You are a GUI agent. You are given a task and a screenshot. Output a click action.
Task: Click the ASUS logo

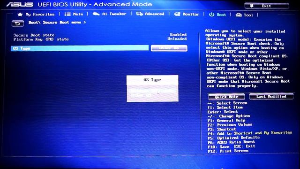click(x=20, y=4)
